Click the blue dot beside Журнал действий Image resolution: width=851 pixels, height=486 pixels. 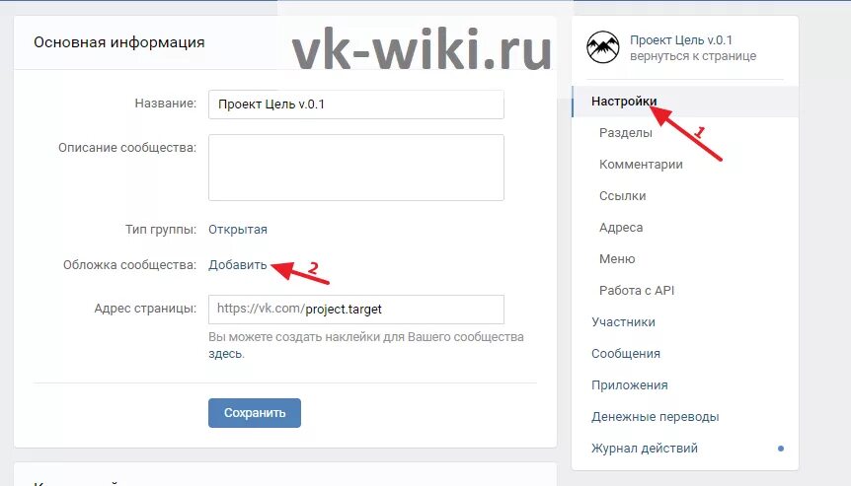[x=781, y=449]
